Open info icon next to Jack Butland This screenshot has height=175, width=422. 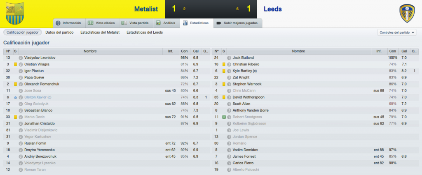pos(229,58)
